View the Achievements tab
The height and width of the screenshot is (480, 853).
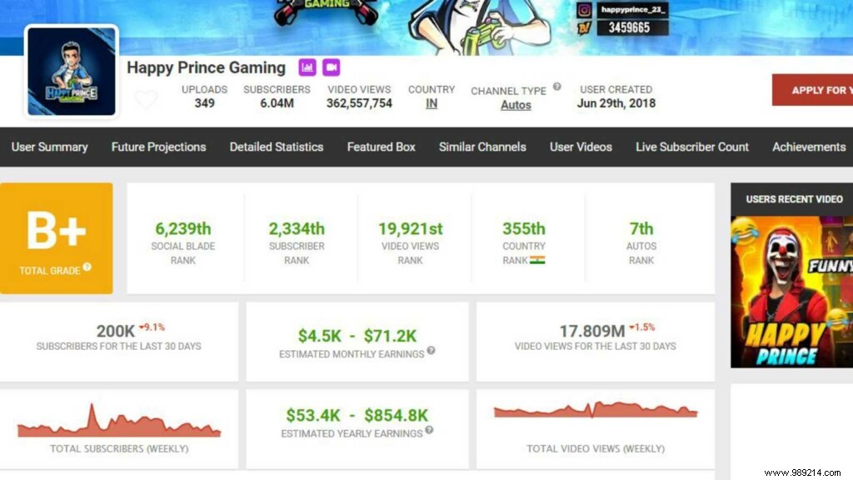(x=808, y=147)
